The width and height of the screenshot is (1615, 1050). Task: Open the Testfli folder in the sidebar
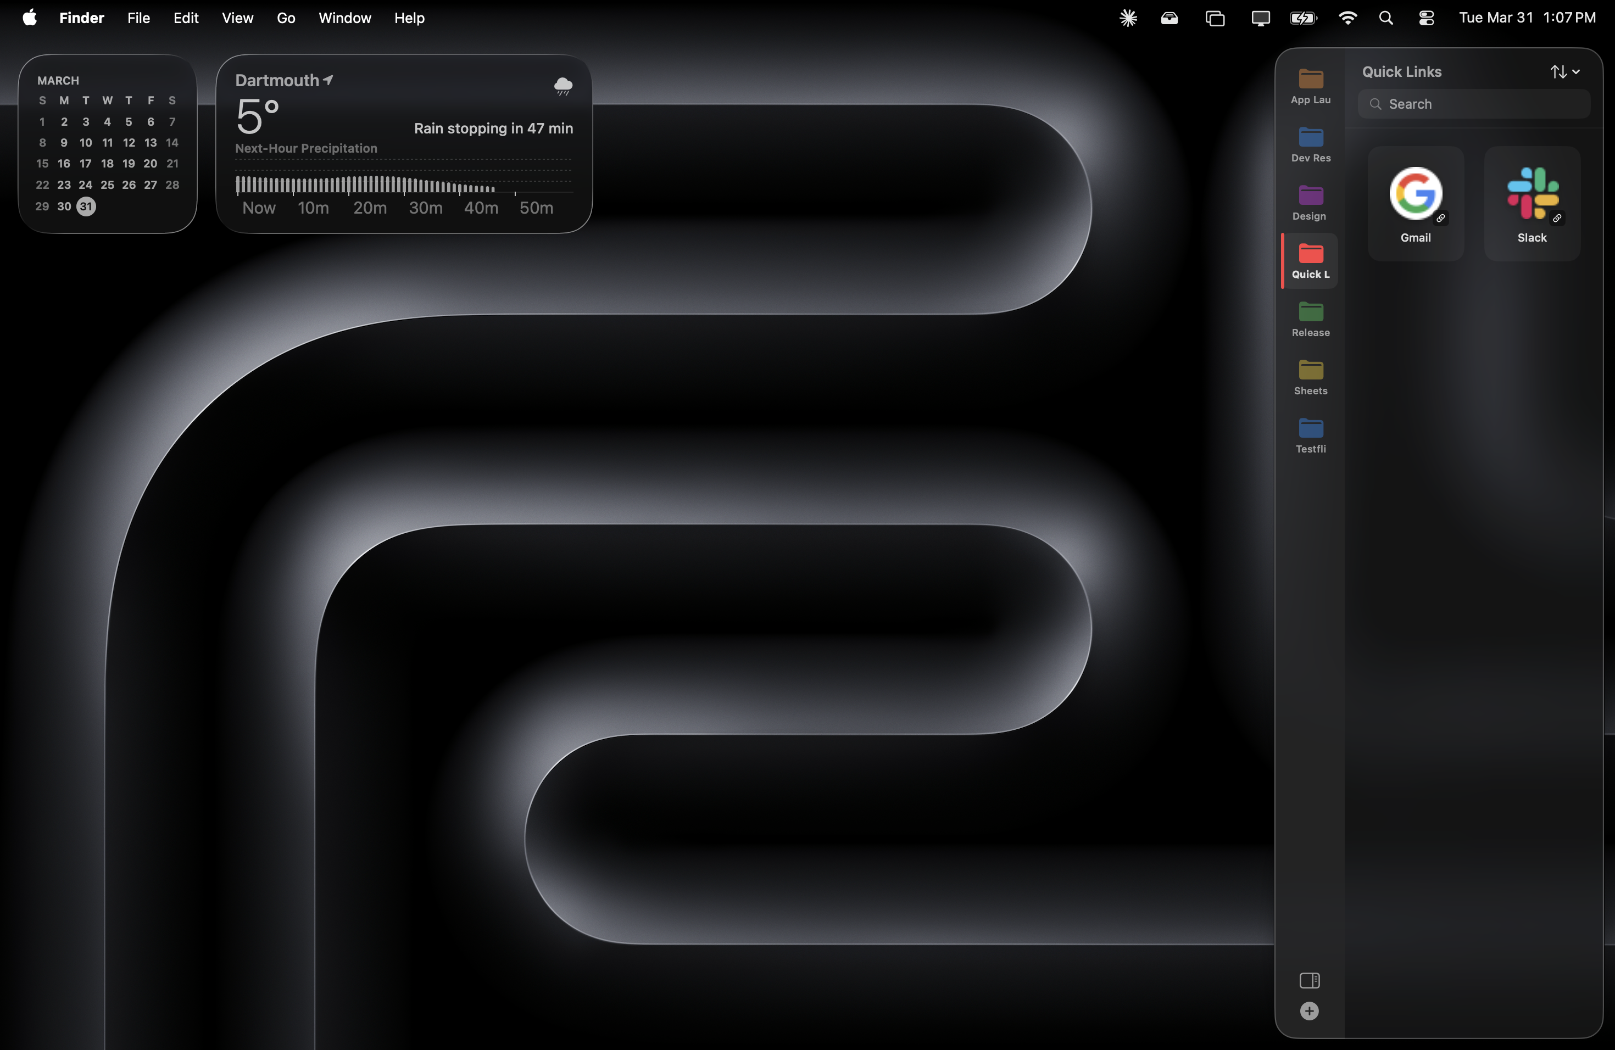1310,435
